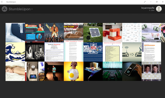This screenshot has height=98, width=165.
Task: Open the wifi routers illustration tile
Action: pyautogui.click(x=132, y=52)
